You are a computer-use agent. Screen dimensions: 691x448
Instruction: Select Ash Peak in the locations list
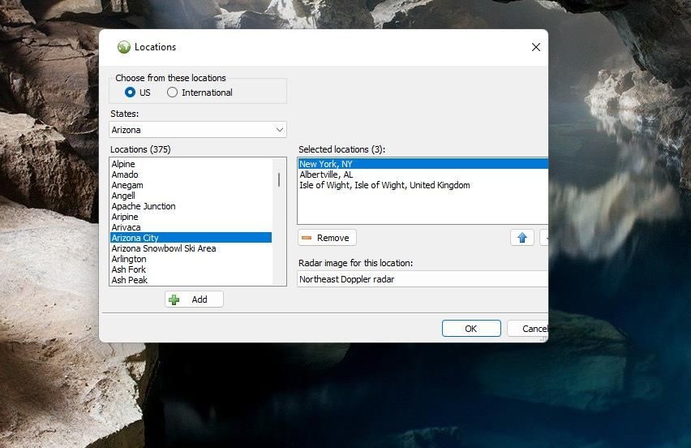click(191, 280)
